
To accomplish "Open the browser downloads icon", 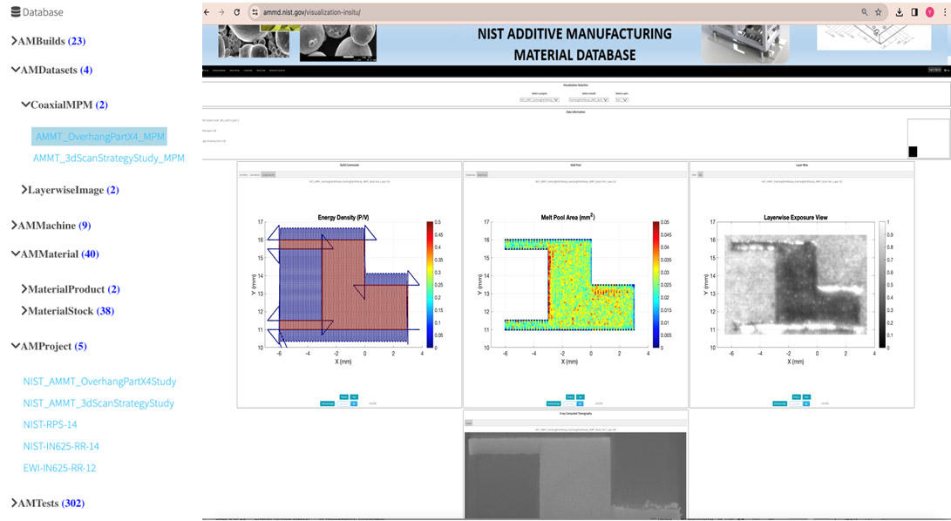I will pos(900,12).
